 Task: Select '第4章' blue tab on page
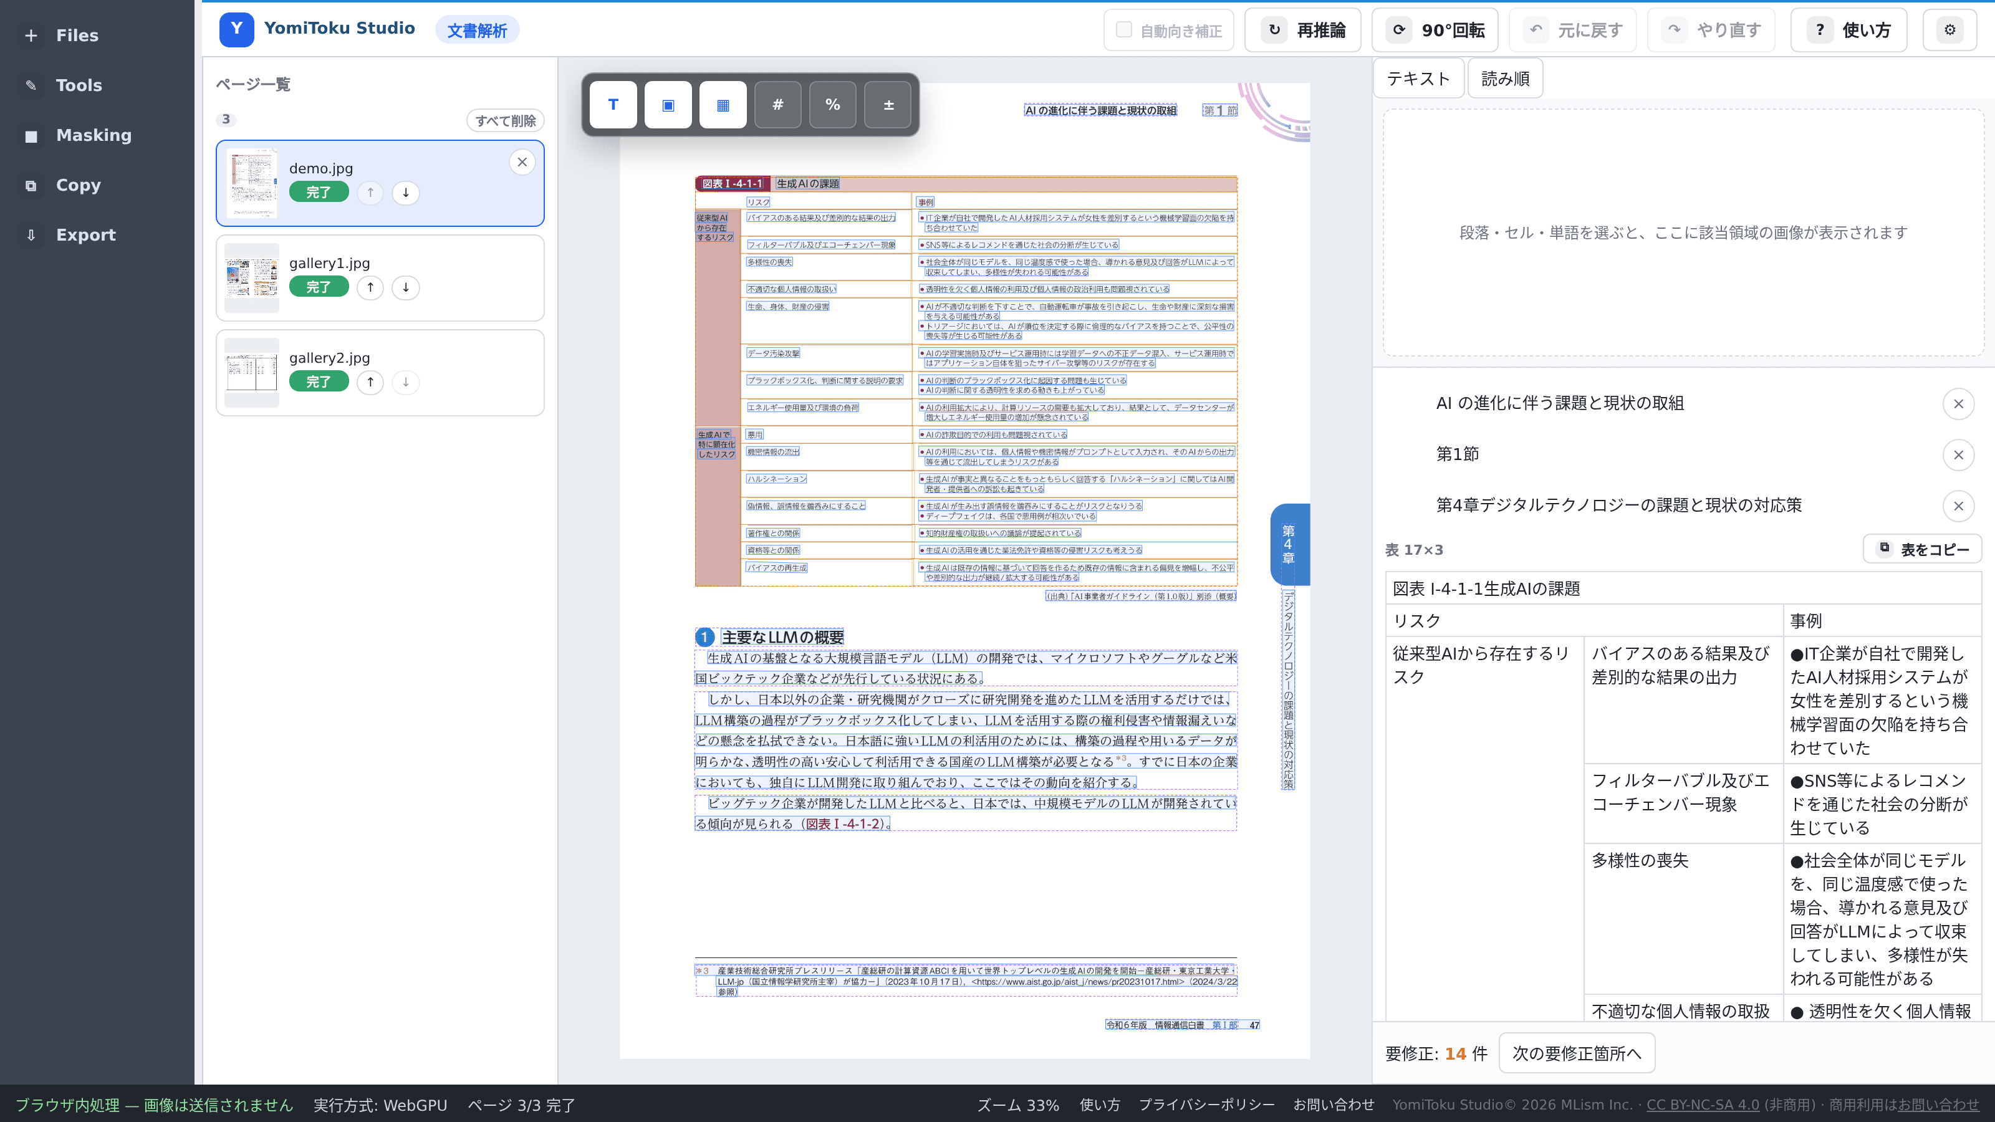point(1289,544)
